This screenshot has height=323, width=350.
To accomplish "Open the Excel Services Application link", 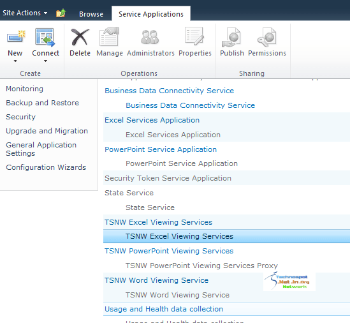I will coord(152,120).
